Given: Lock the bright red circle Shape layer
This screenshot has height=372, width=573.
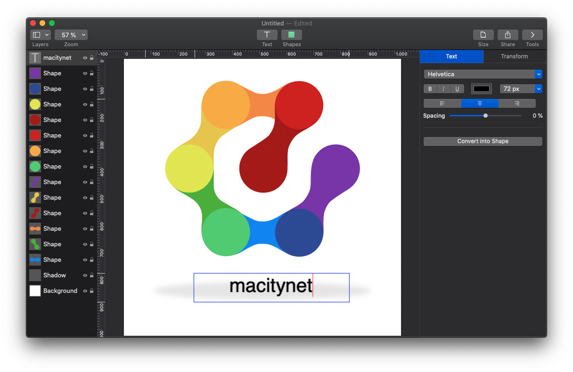Looking at the screenshot, I should click(91, 136).
